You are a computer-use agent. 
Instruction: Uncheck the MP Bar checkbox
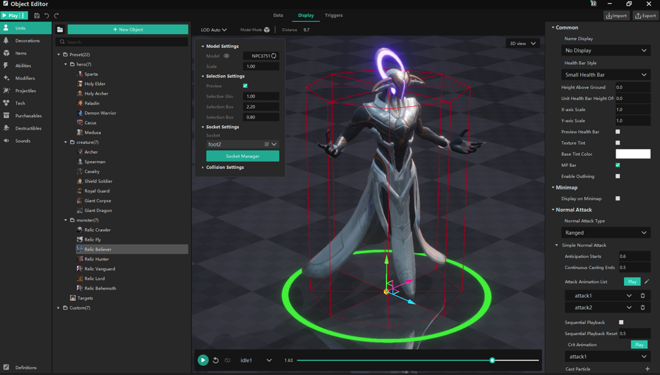click(618, 165)
